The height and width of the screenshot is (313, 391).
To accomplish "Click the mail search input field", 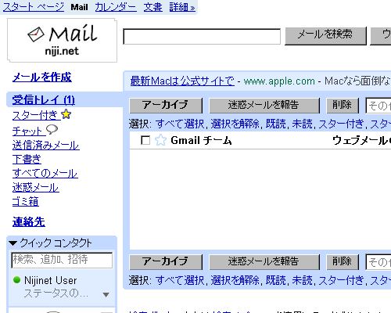I will click(x=202, y=37).
